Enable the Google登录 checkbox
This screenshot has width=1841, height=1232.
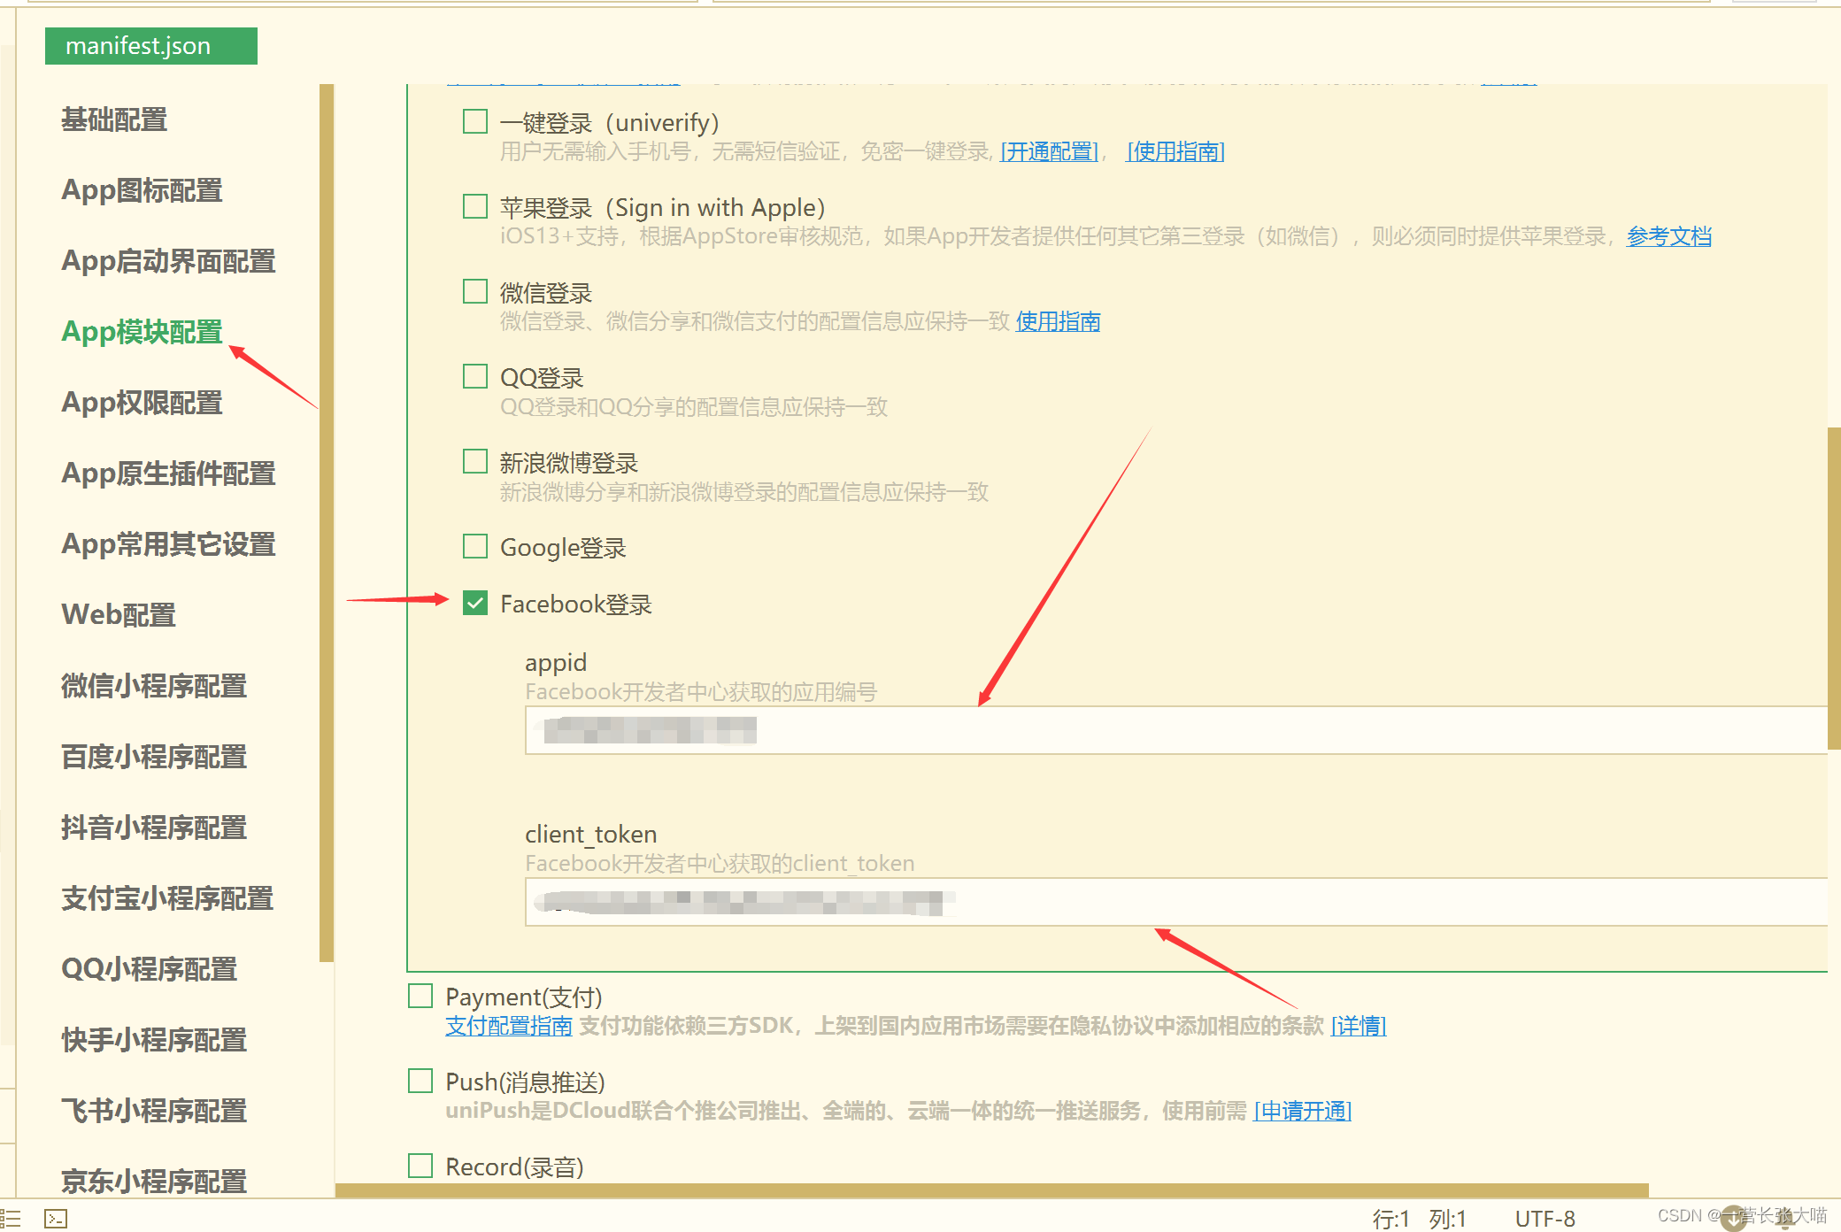coord(474,546)
